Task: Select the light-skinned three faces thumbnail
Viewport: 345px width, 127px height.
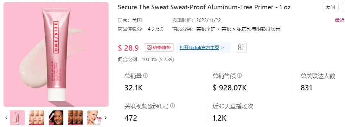Action: [36, 118]
